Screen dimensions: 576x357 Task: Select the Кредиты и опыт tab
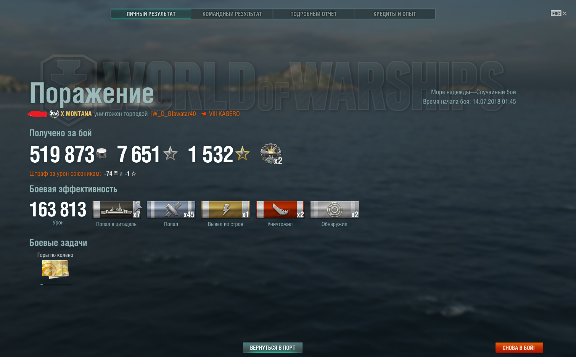pyautogui.click(x=394, y=14)
